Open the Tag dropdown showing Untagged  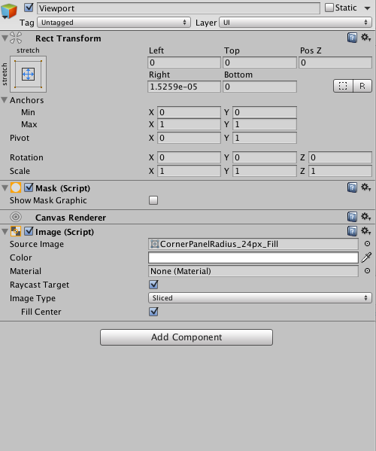pyautogui.click(x=114, y=23)
